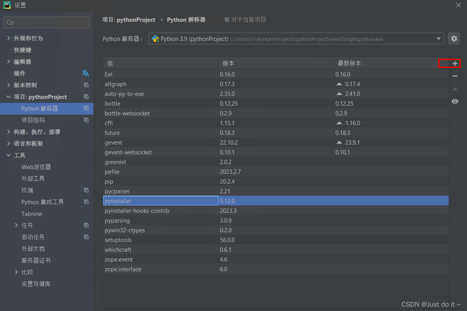Click the 最新版本 column header
Screen dimensions: 467x311
(391, 63)
